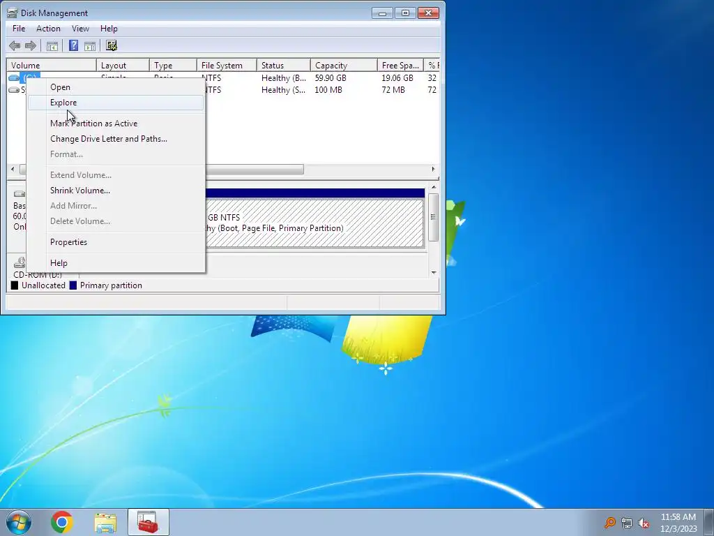
Task: Click the disk pane scroll down arrow
Action: [x=434, y=273]
